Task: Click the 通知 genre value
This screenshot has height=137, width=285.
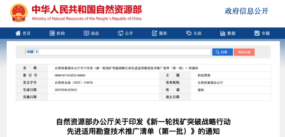Action: [x=201, y=90]
